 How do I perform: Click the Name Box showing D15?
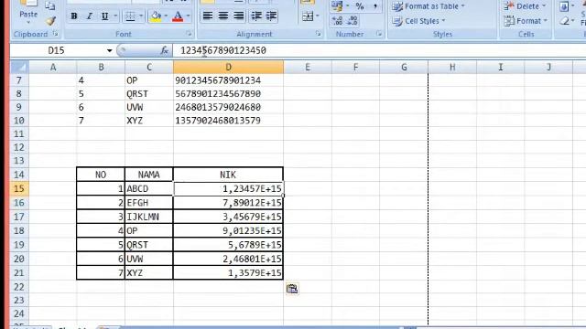click(x=56, y=50)
